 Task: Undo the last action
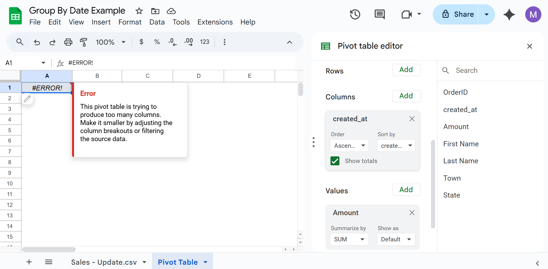pyautogui.click(x=37, y=42)
